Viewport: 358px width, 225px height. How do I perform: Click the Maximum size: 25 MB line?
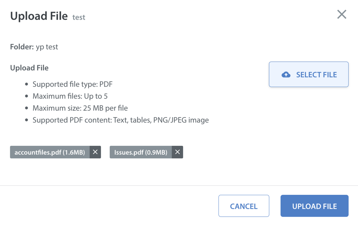point(80,108)
